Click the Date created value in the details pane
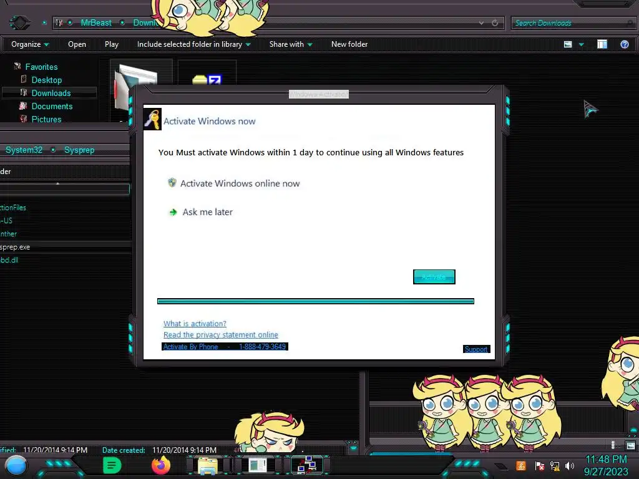Image resolution: width=639 pixels, height=479 pixels. tap(184, 450)
